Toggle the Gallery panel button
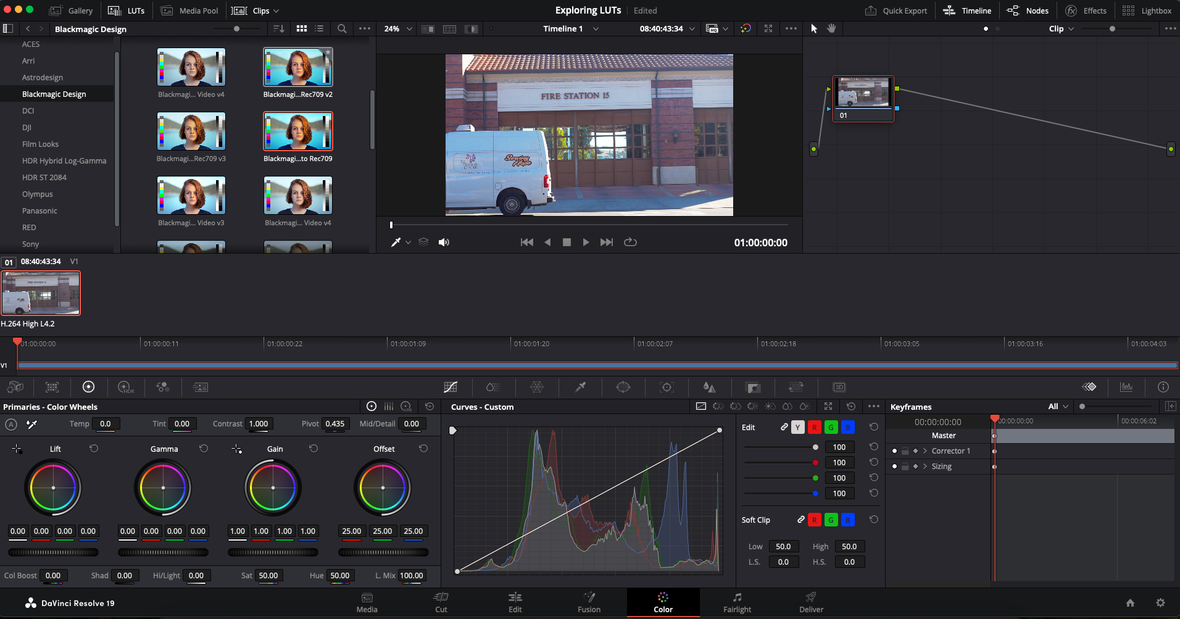This screenshot has height=619, width=1180. [x=71, y=10]
